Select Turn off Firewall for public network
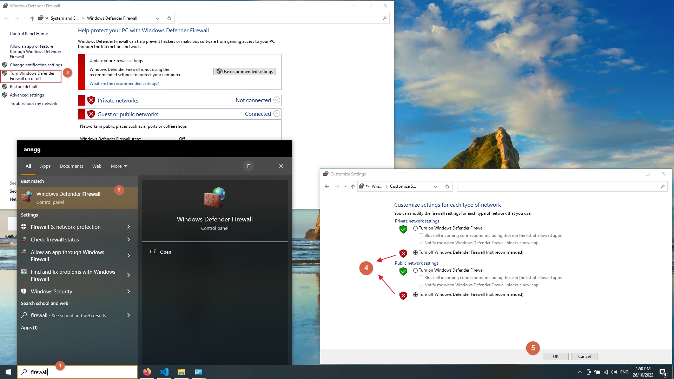This screenshot has height=379, width=674. coord(416,294)
